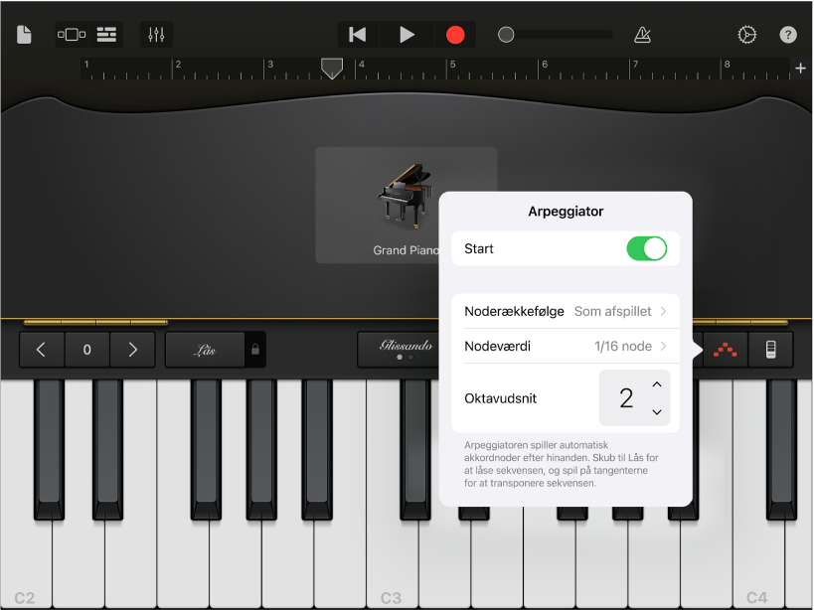Turn off the arpeggiator Start switch
Viewport: 814px width, 610px height.
[x=647, y=247]
